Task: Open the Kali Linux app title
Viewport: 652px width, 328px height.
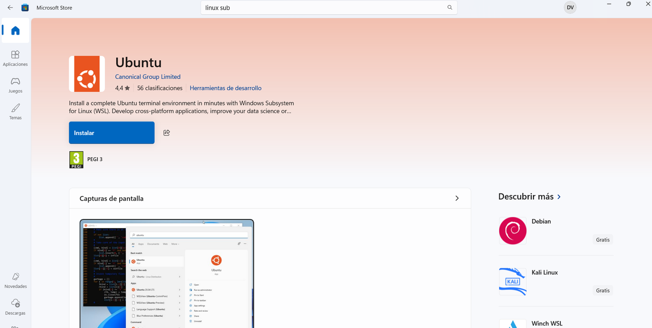Action: tap(545, 272)
